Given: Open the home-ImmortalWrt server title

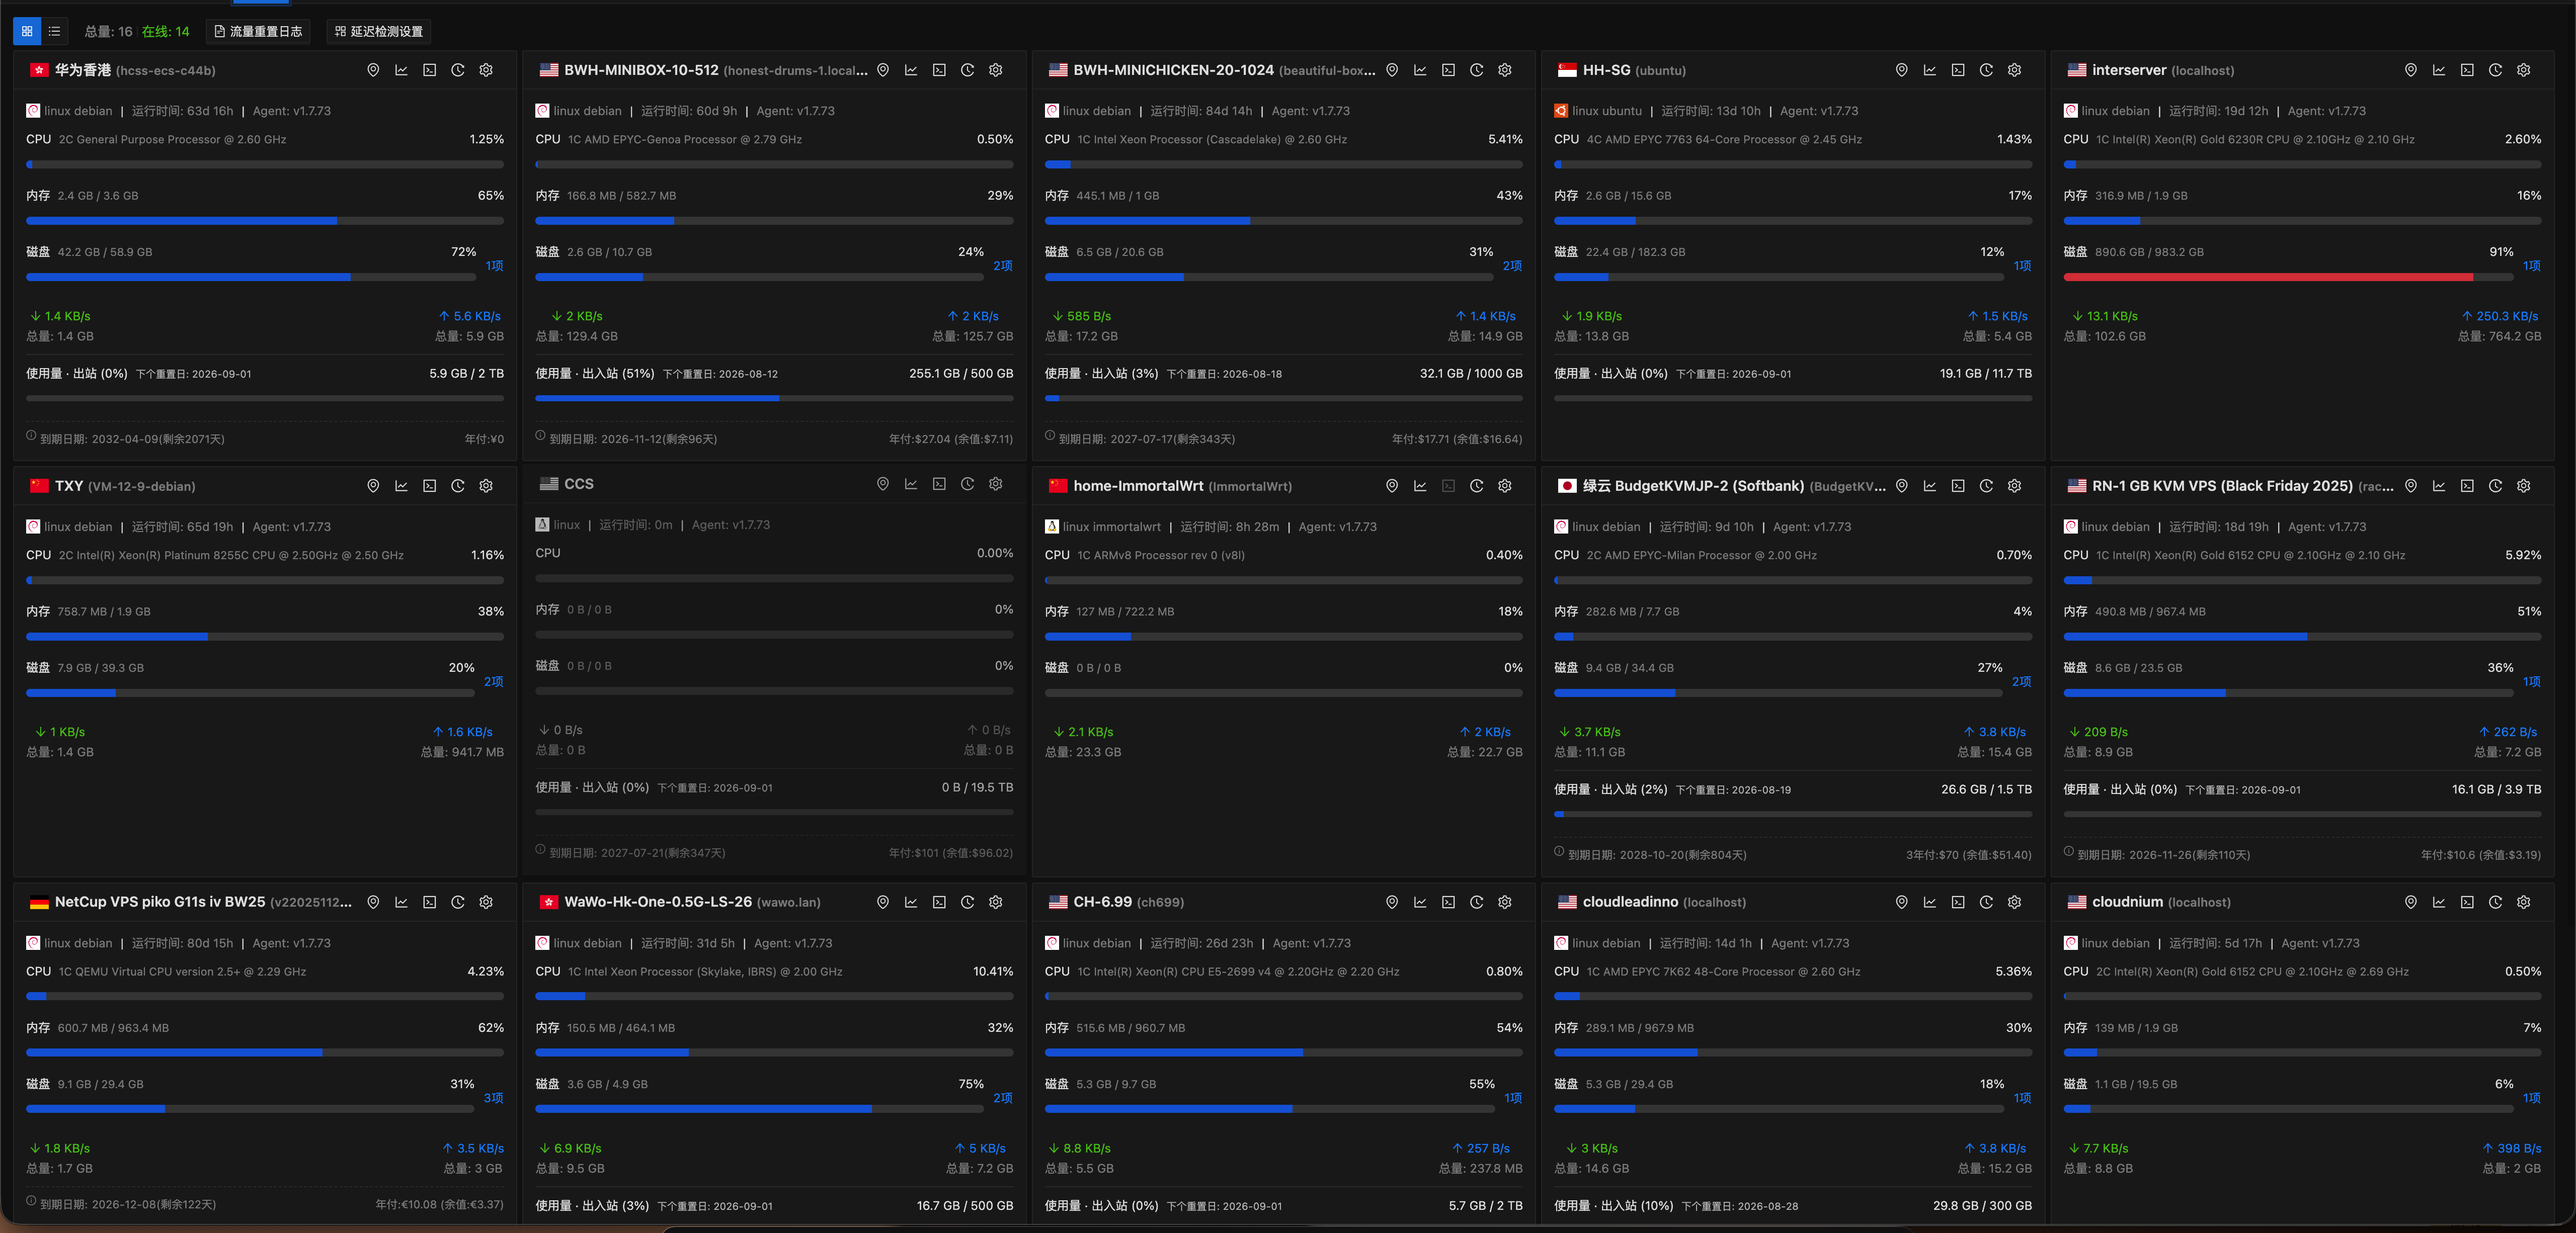Looking at the screenshot, I should pyautogui.click(x=1138, y=486).
